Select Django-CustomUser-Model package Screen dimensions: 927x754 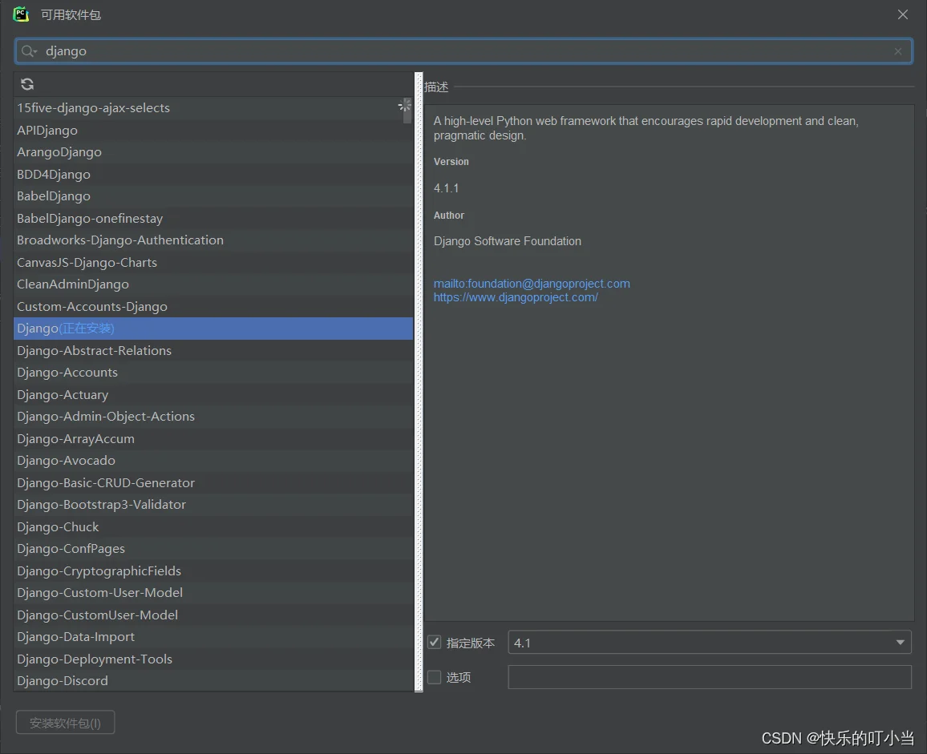pyautogui.click(x=213, y=615)
